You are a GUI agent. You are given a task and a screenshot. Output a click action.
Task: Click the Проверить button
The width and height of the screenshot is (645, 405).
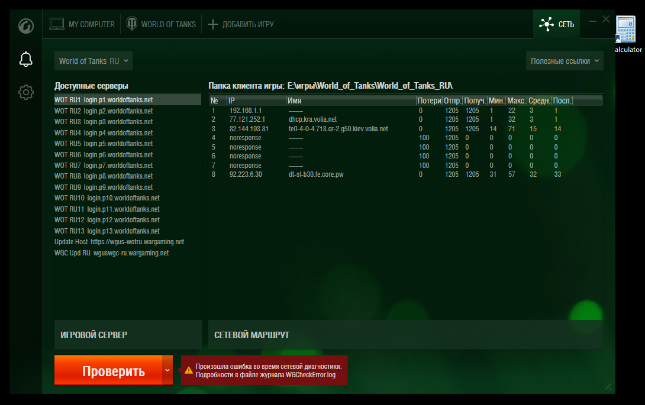tap(108, 370)
